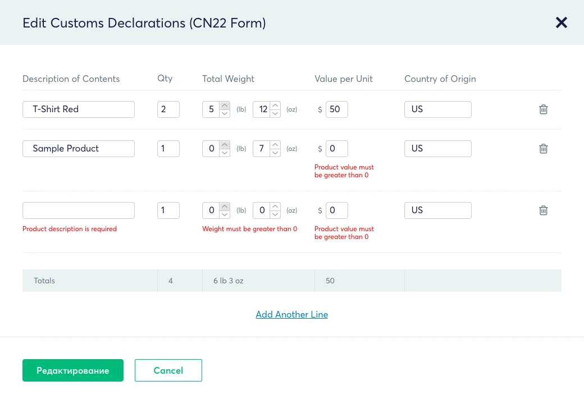Decrease pounds for Sample Product

click(x=225, y=153)
